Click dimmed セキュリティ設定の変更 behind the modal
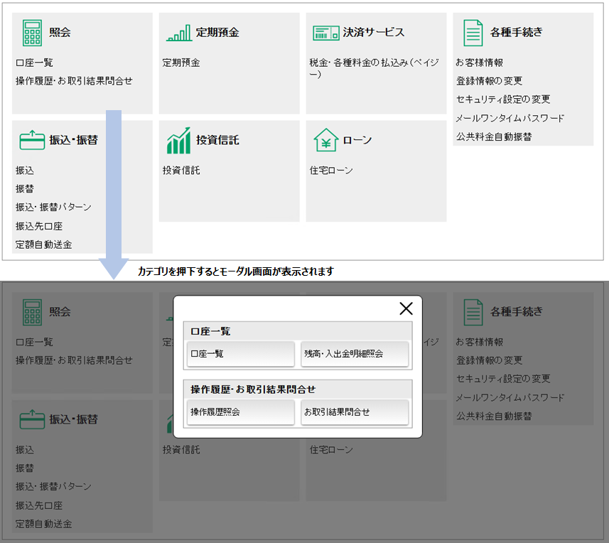The image size is (609, 543). tap(503, 378)
